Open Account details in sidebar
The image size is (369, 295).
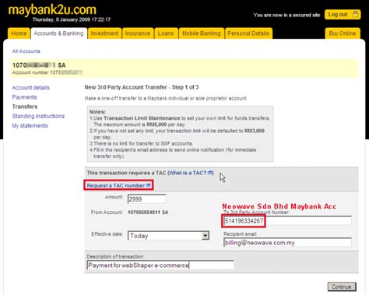31,88
